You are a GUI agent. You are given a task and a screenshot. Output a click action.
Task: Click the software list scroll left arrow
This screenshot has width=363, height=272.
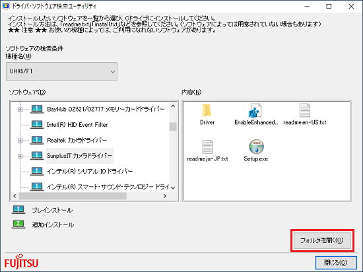click(x=15, y=196)
